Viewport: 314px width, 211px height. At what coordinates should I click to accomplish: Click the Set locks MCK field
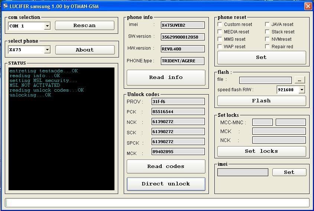pyautogui.click(x=279, y=131)
